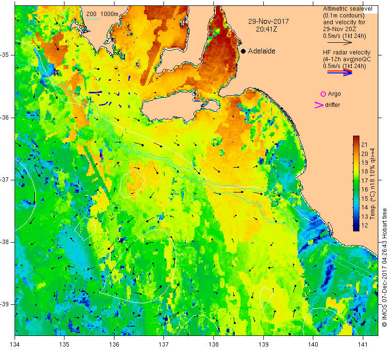Screen dimensions: 388x350
Task: Click the '0.5m/s (1kt 24h)' altimetric scale text
Action: pos(344,36)
